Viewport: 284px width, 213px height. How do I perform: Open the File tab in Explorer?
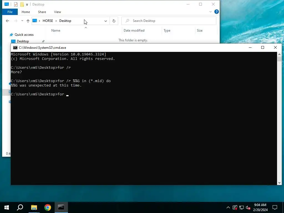coord(10,12)
